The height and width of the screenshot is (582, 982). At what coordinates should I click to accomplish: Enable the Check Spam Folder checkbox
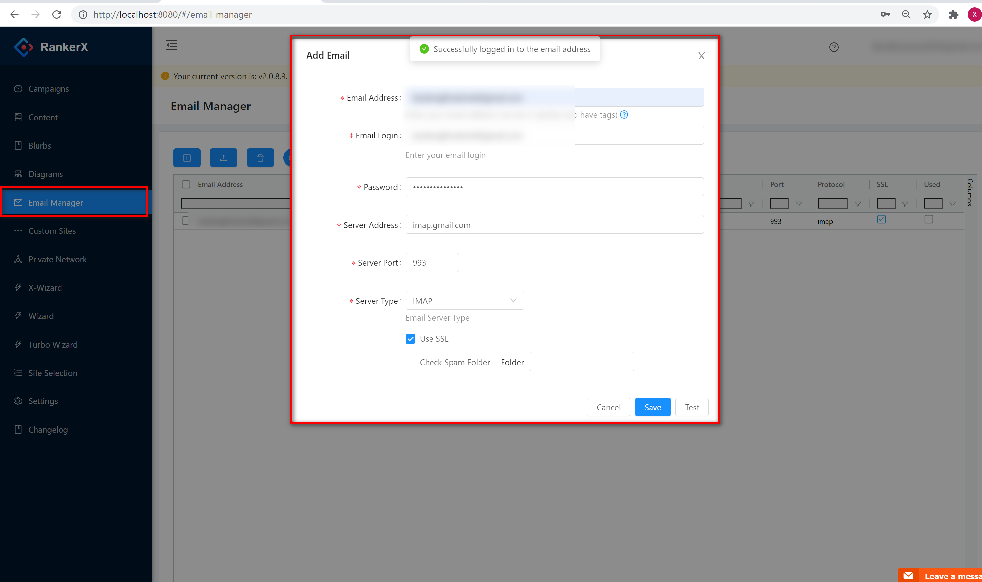point(410,362)
